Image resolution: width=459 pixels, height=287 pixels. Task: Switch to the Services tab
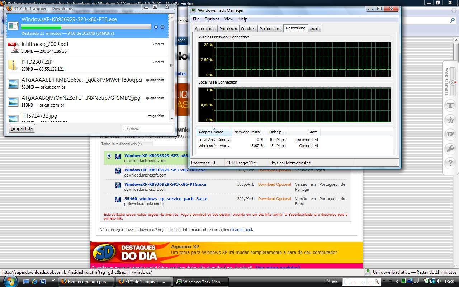[248, 29]
